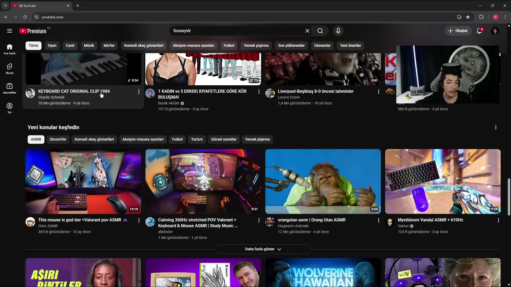The image size is (511, 287).
Task: Play Calming 360Hz Valorant thumbnail
Action: pos(203,181)
